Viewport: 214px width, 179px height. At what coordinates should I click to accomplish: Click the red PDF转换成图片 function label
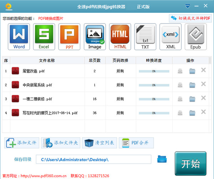point(51,19)
